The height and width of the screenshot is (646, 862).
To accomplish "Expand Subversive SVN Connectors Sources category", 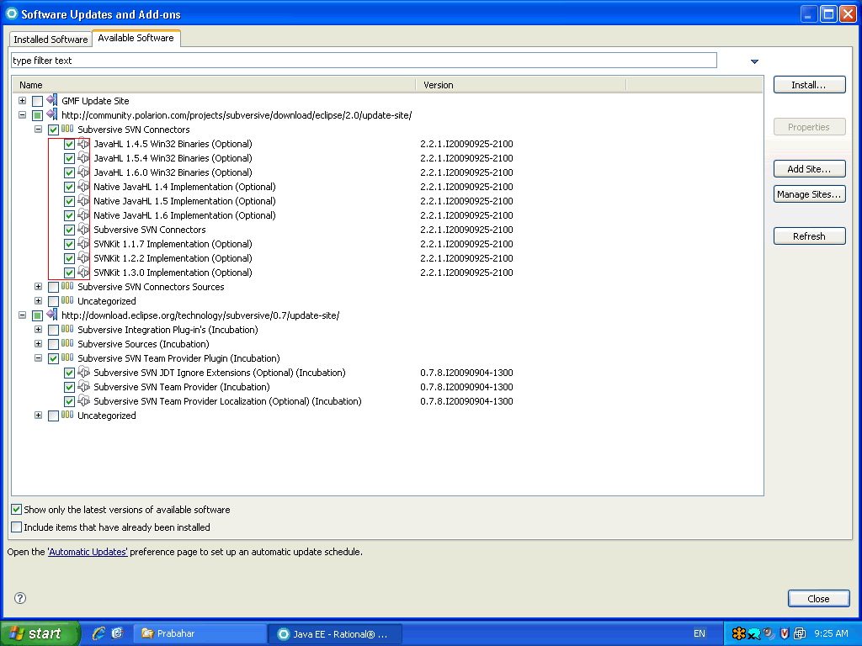I will (38, 286).
